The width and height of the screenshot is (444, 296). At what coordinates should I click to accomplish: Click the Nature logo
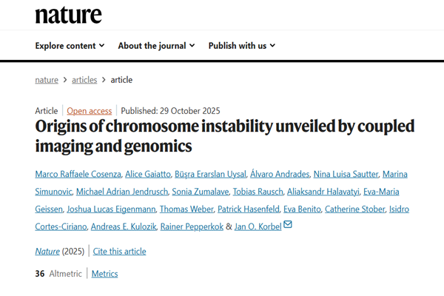pos(69,13)
